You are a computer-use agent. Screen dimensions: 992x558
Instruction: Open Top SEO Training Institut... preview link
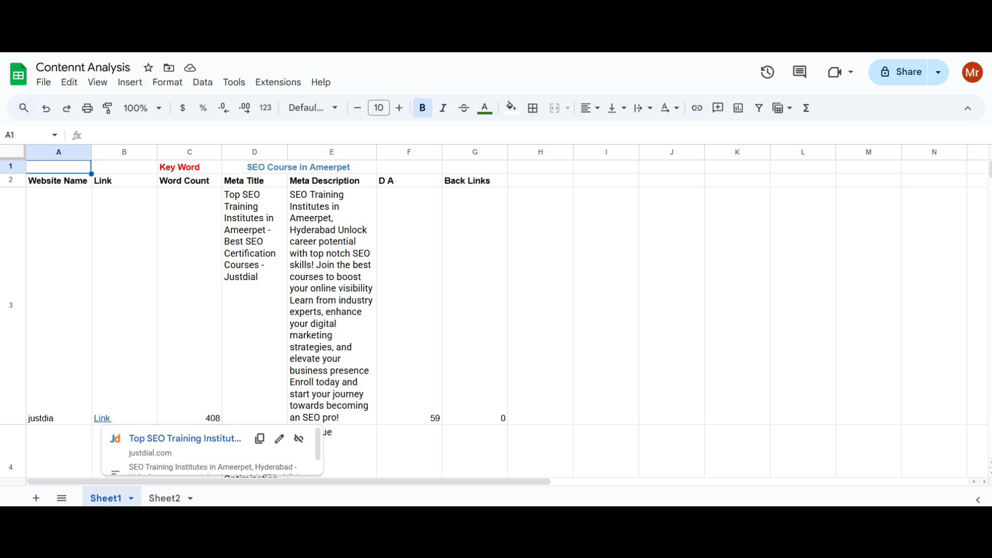coord(185,438)
